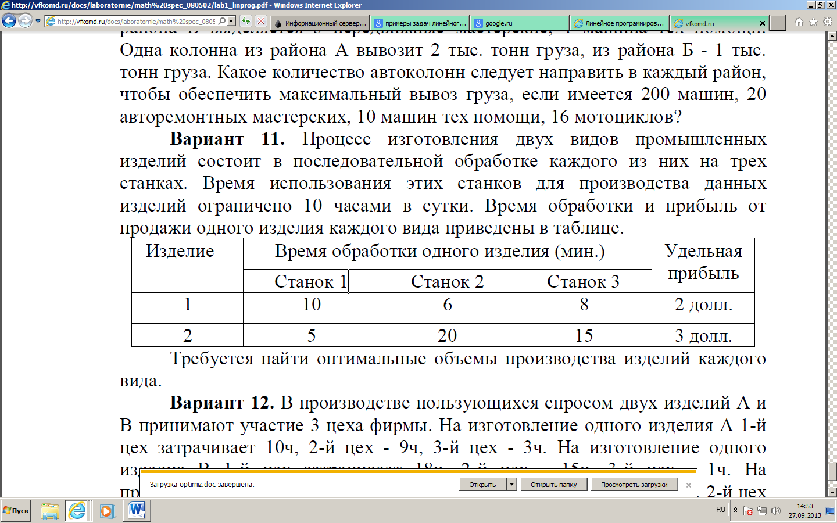837x523 pixels.
Task: Click table header 'Станок 3'
Action: (x=583, y=282)
